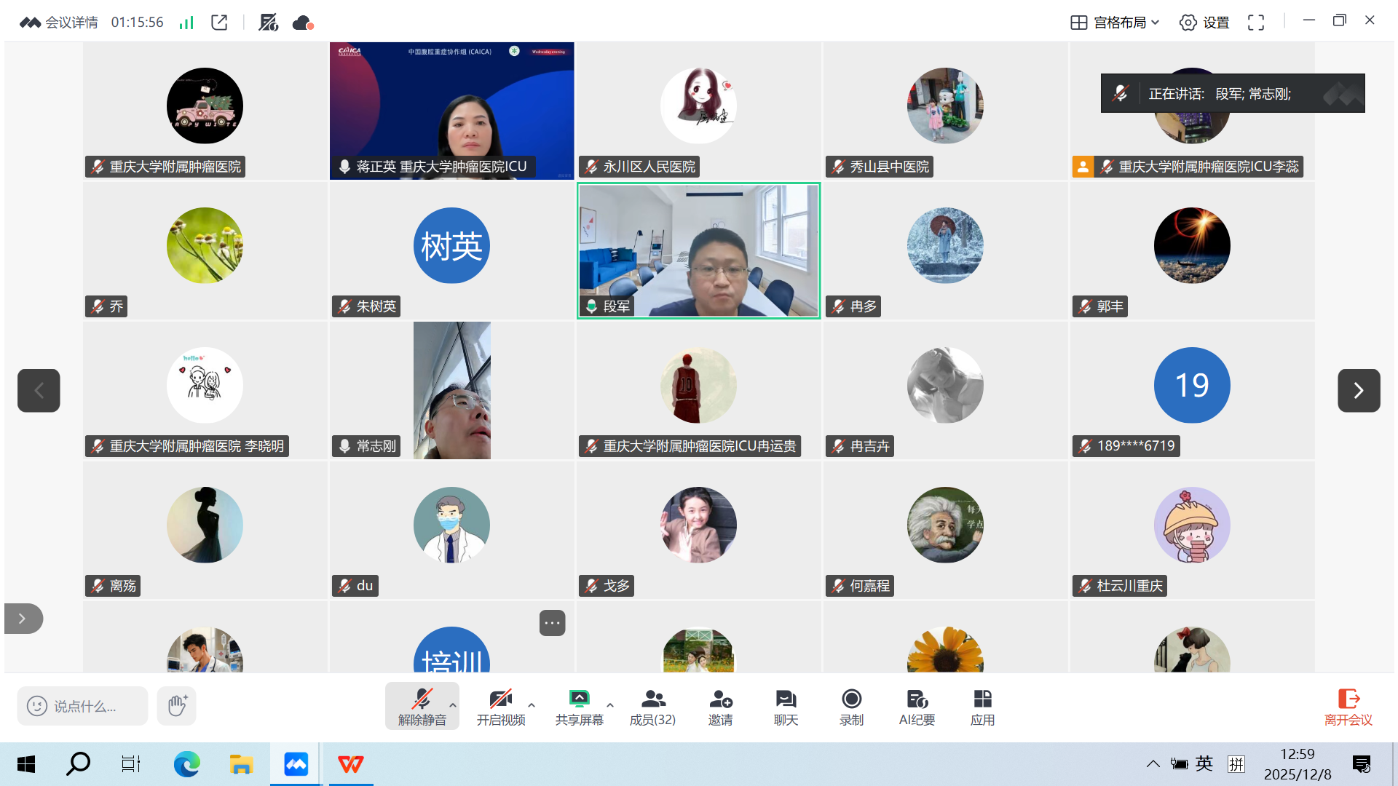Open the 设置 settings gear
Viewport: 1398px width, 786px height.
pos(1202,22)
